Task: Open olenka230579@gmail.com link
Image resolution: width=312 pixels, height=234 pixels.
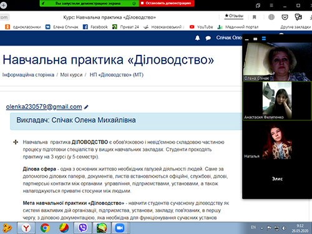Action: [x=44, y=107]
